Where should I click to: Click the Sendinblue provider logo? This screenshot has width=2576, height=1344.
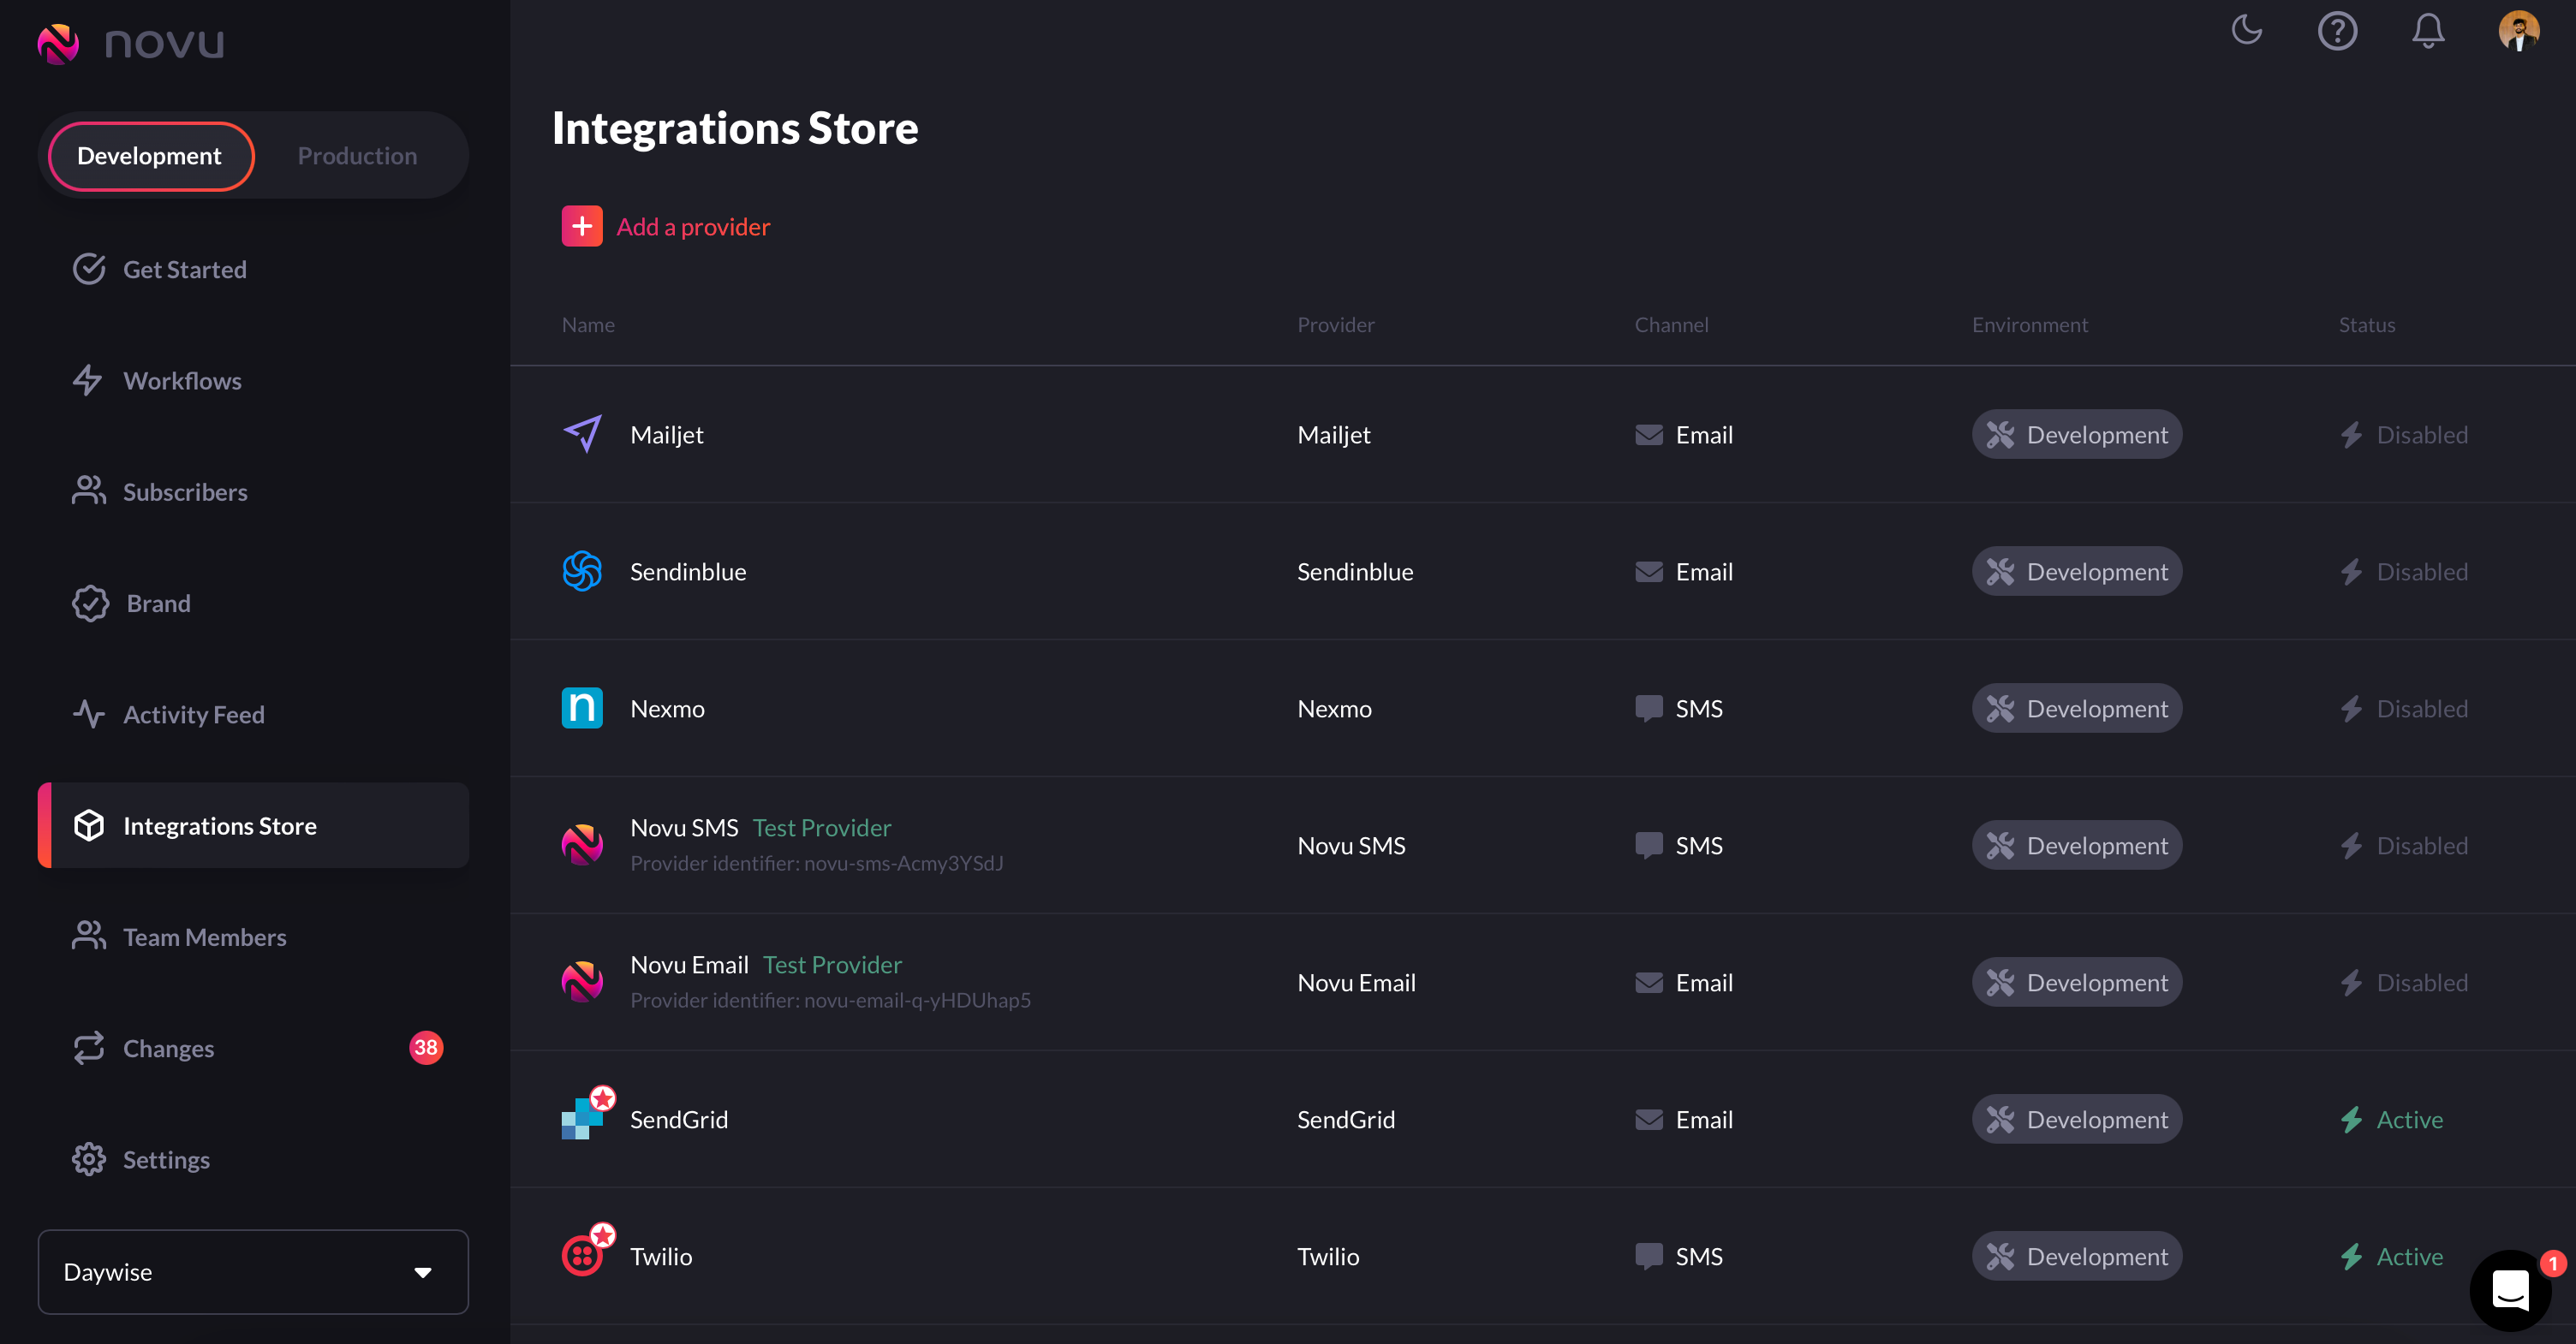tap(582, 572)
